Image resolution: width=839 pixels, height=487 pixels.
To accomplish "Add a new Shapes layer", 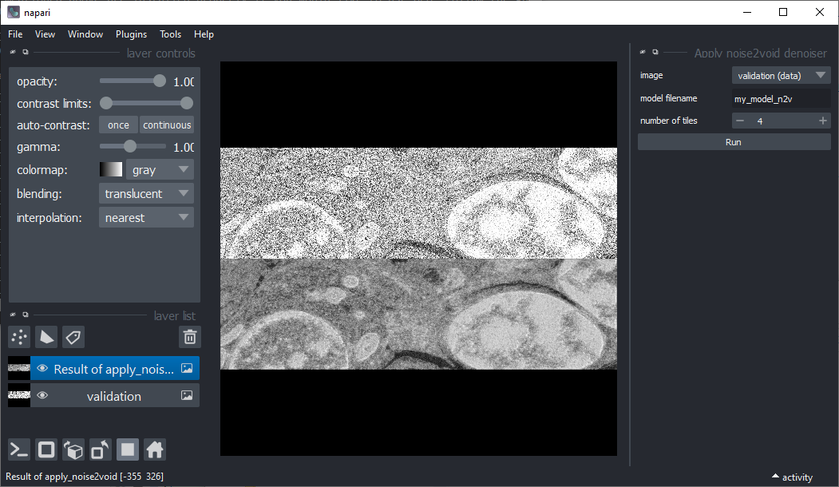I will (x=46, y=337).
